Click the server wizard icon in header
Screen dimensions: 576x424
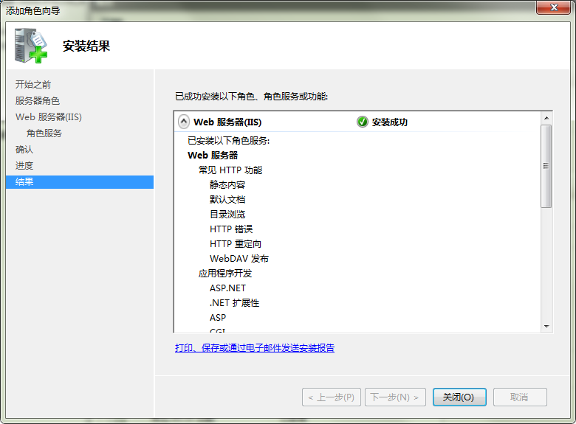(x=31, y=46)
